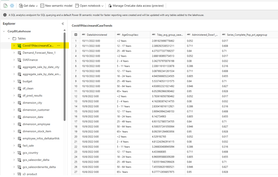Screen dimensions: 278x177
Task: Open the Get data dropdown
Action: pyautogui.click(x=28, y=6)
